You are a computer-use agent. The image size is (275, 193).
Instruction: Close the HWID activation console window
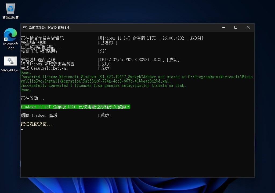248,28
